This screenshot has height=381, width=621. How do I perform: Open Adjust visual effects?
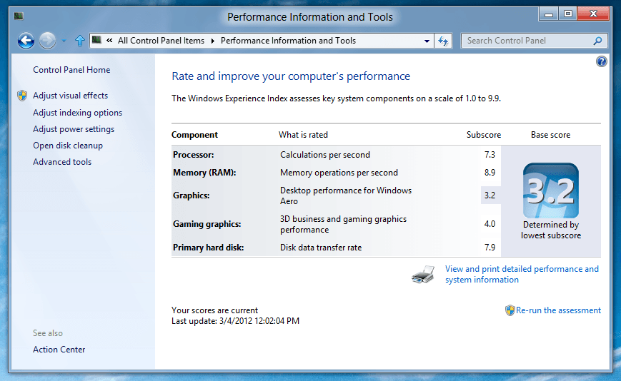pyautogui.click(x=70, y=96)
